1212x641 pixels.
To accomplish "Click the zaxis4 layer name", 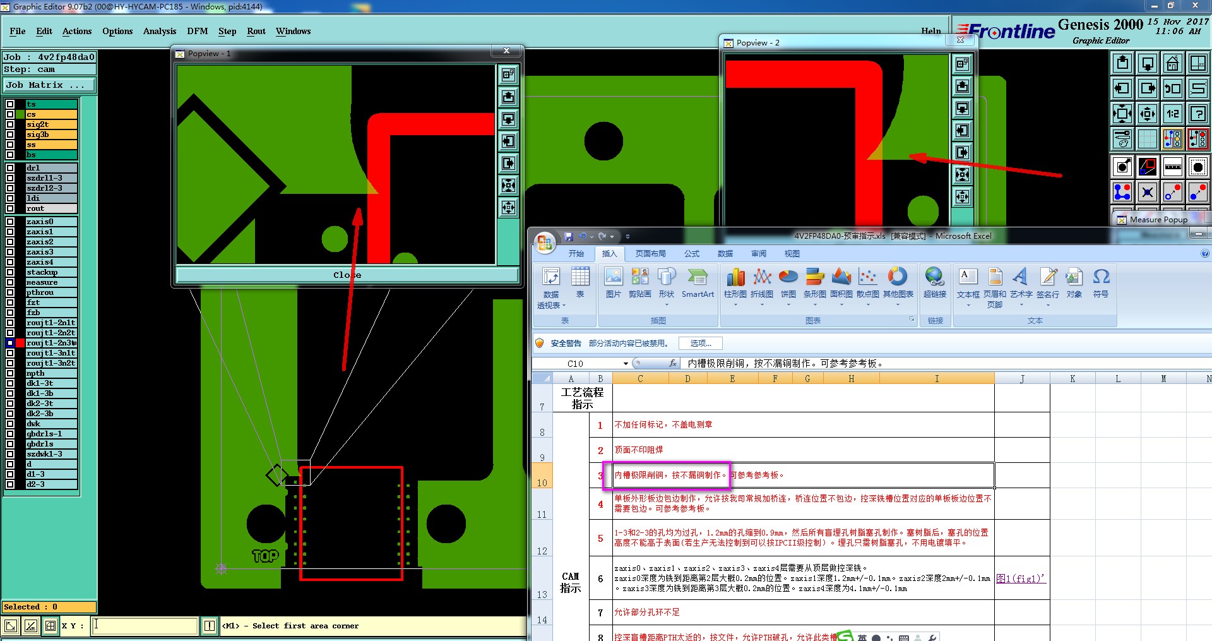I will [51, 262].
